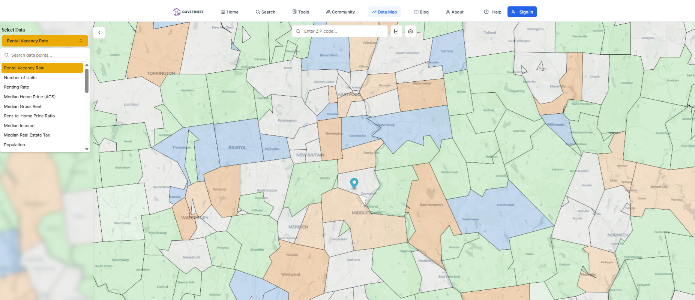
Task: Select the Tolland region on the map
Action: (x=490, y=33)
